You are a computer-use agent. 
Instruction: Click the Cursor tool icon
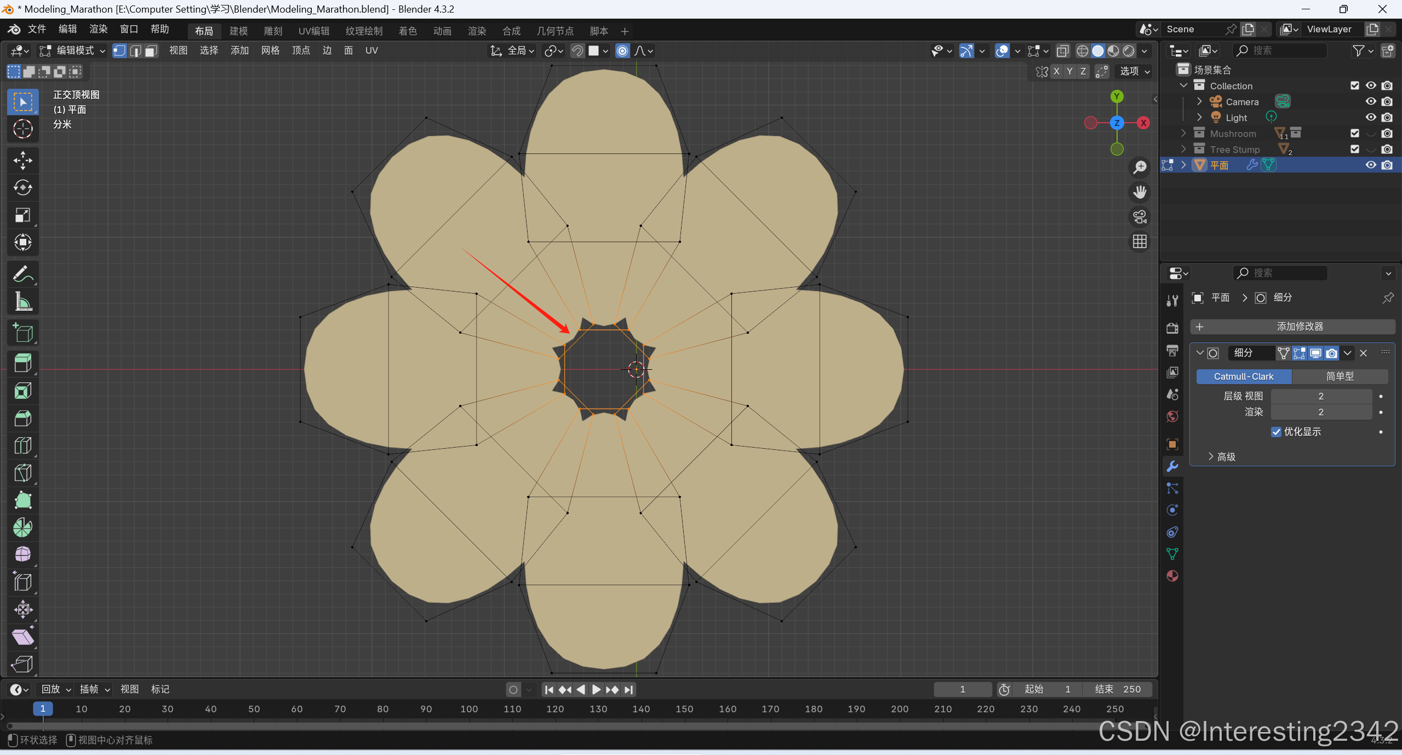tap(22, 129)
